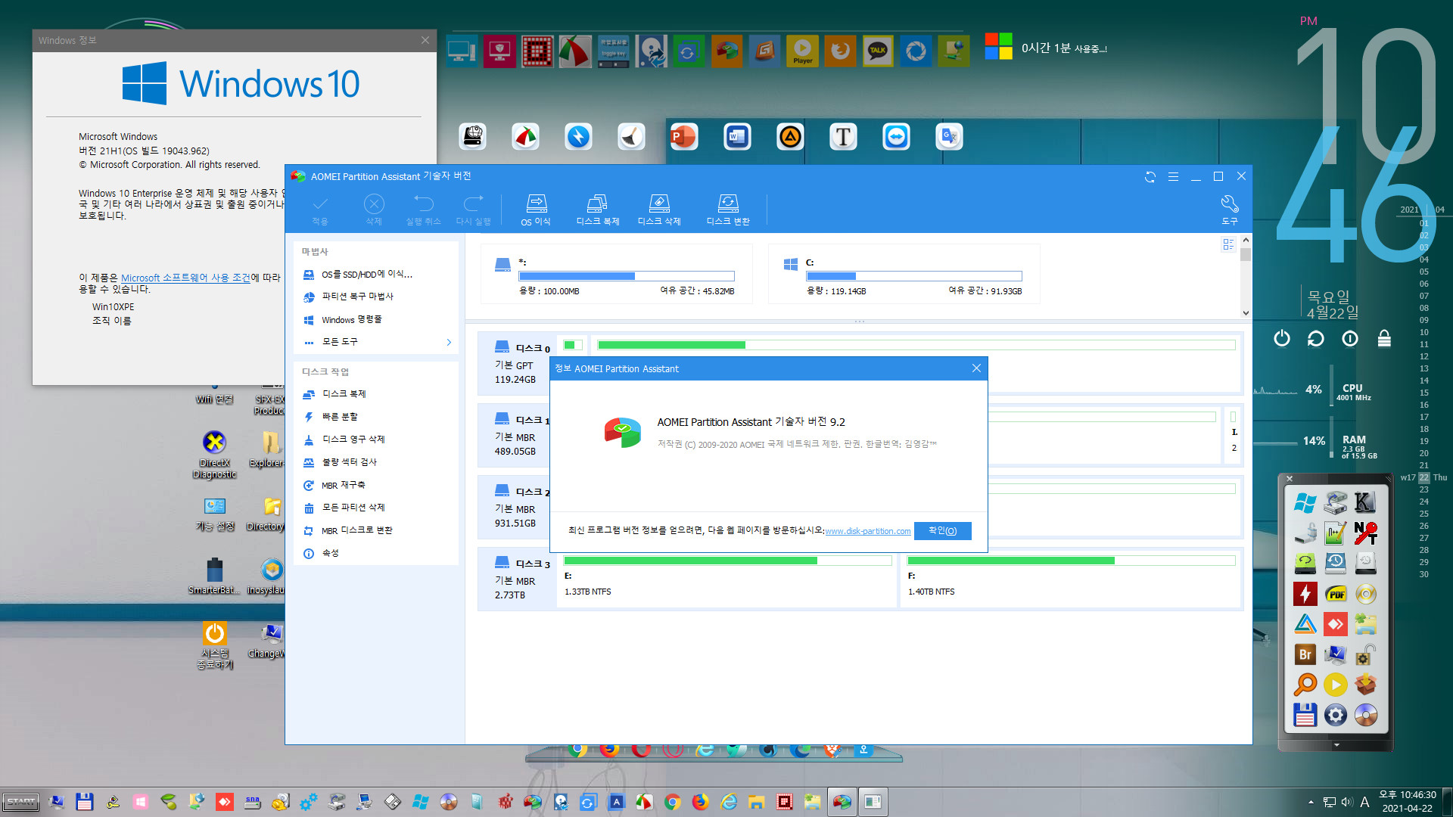
Task: Click the partition list scrollbar down arrow
Action: coord(1246,313)
